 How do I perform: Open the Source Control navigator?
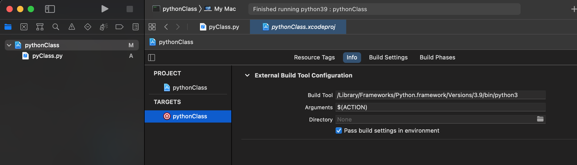(24, 27)
